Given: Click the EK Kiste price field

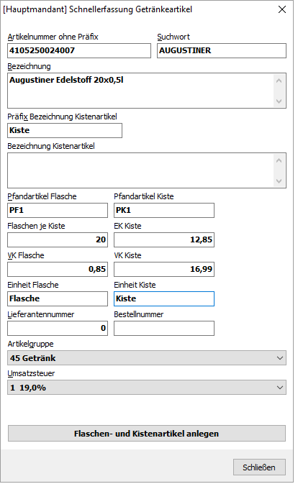Looking at the screenshot, I should pyautogui.click(x=164, y=239).
